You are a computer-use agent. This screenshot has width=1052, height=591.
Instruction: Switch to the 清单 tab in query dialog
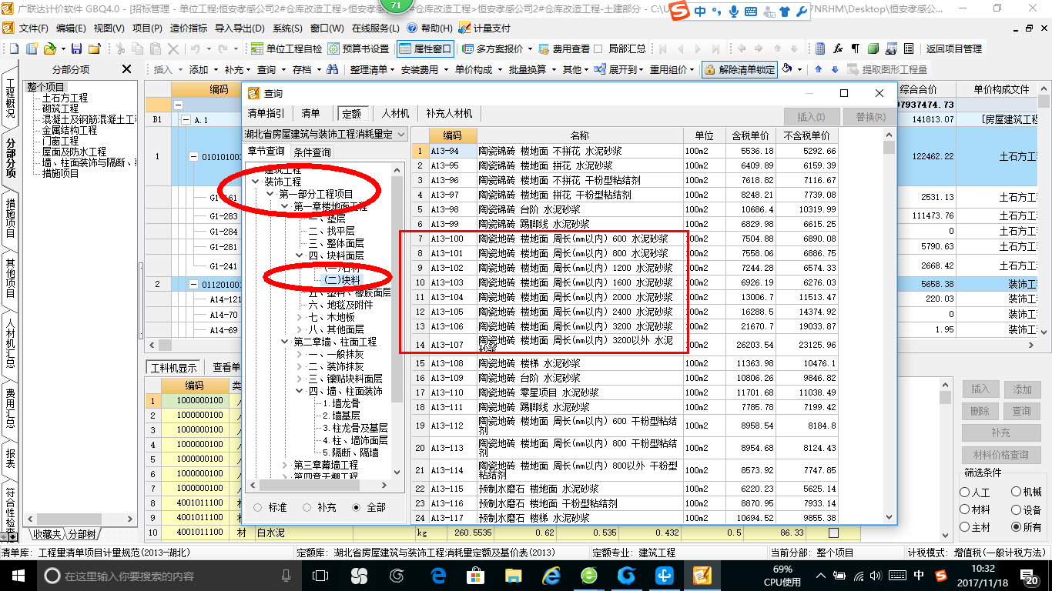[x=311, y=113]
